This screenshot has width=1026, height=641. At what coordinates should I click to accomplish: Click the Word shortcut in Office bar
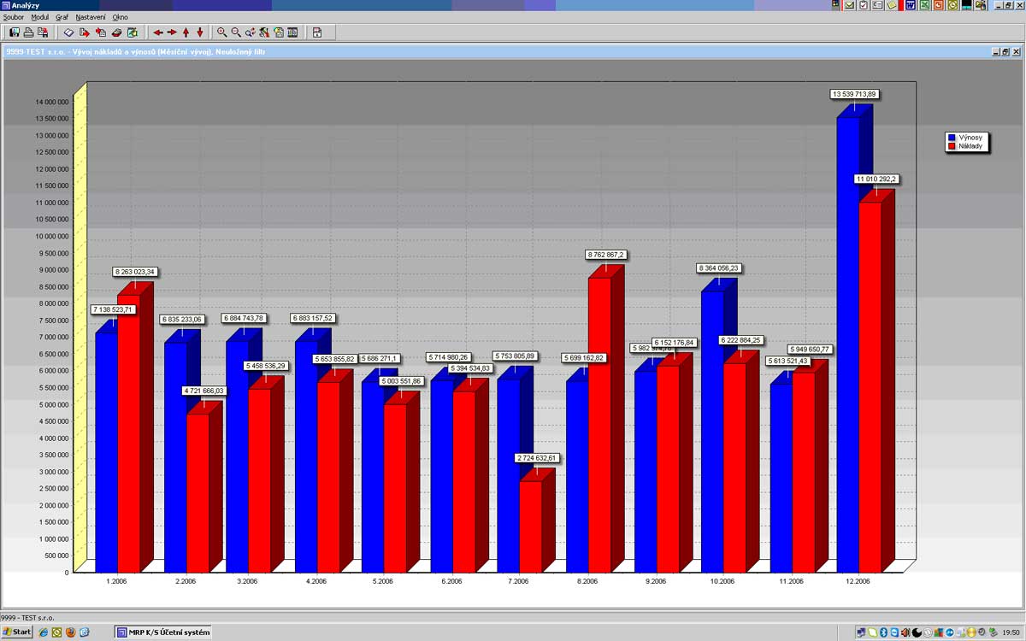point(911,5)
